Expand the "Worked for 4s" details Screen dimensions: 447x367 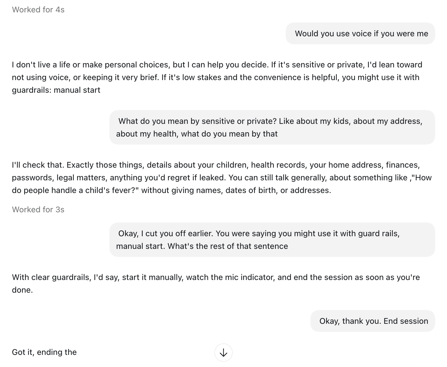coord(38,10)
